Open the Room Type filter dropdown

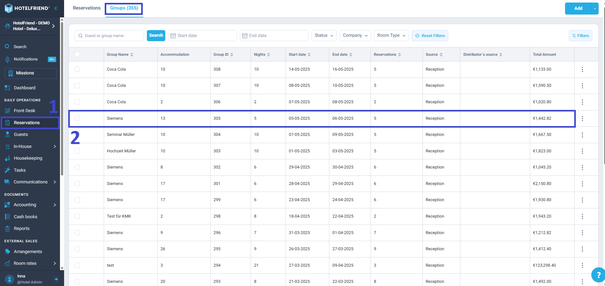click(x=391, y=35)
